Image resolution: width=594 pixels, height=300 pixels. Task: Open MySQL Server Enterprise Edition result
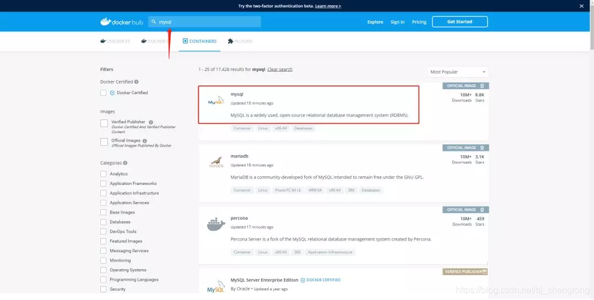(264, 280)
